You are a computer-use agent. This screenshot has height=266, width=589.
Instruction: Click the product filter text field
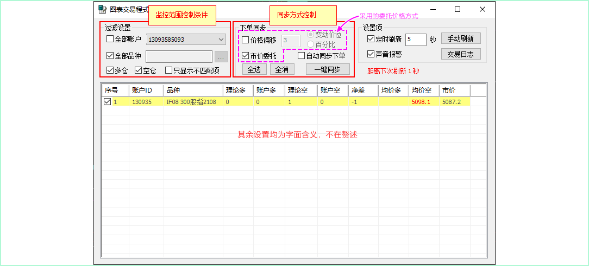point(179,56)
